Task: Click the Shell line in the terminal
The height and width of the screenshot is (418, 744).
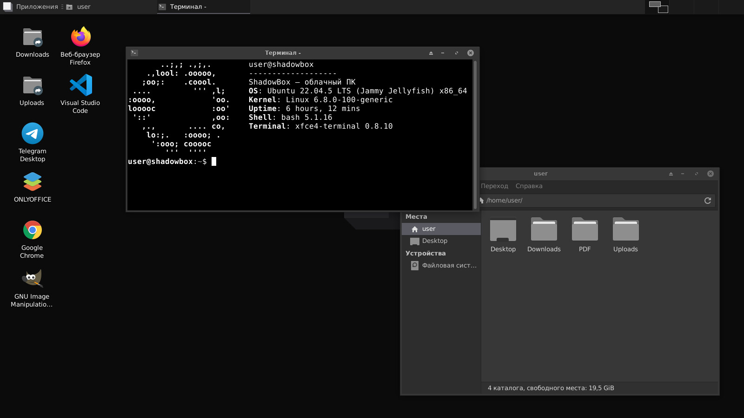Action: tap(290, 118)
